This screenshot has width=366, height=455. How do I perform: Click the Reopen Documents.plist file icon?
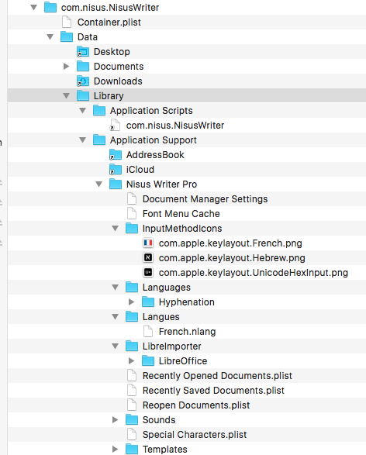pos(132,405)
